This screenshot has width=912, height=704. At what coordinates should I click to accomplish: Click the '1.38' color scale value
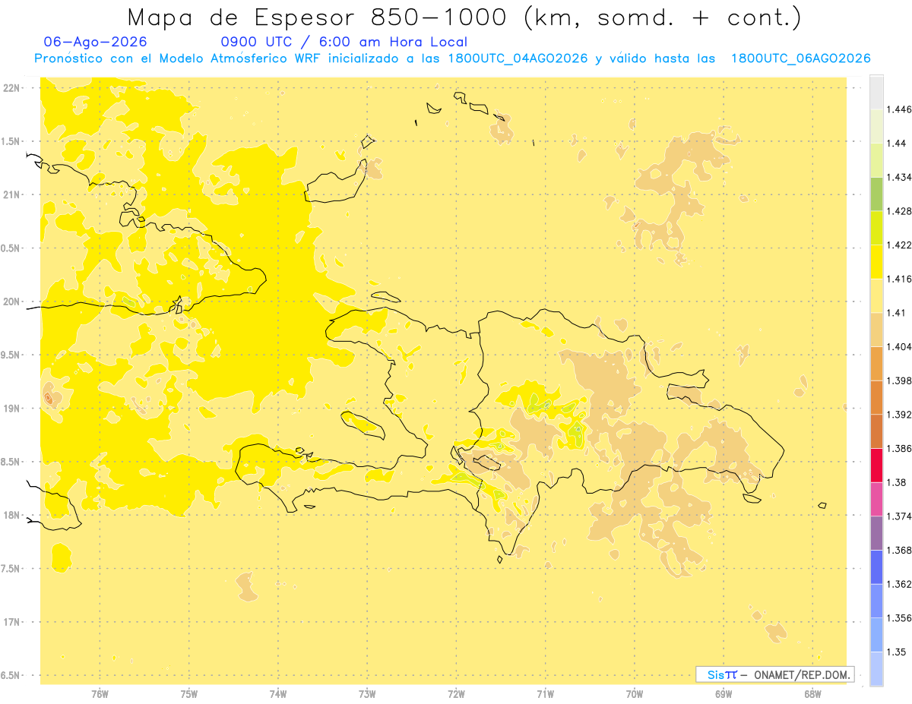tap(897, 483)
